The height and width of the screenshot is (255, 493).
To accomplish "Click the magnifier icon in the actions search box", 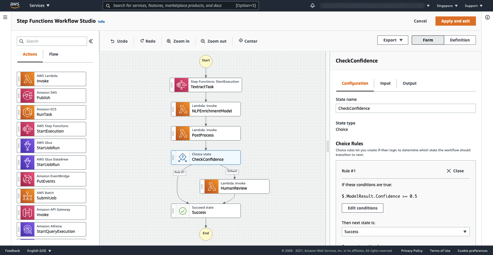I will [x=21, y=41].
